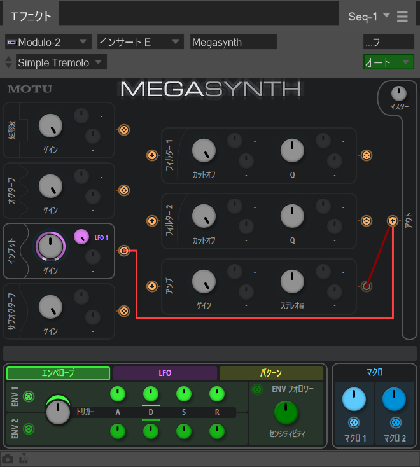
Task: Click the Filter 1 cutoff knob
Action: [204, 150]
